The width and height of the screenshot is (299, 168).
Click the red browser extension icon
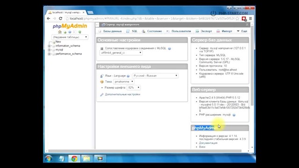coord(244,19)
